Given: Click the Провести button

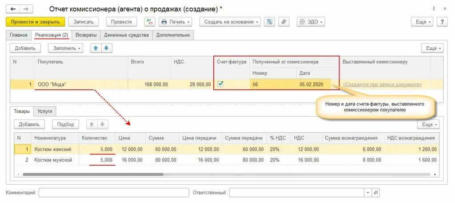Looking at the screenshot, I should coord(121,22).
